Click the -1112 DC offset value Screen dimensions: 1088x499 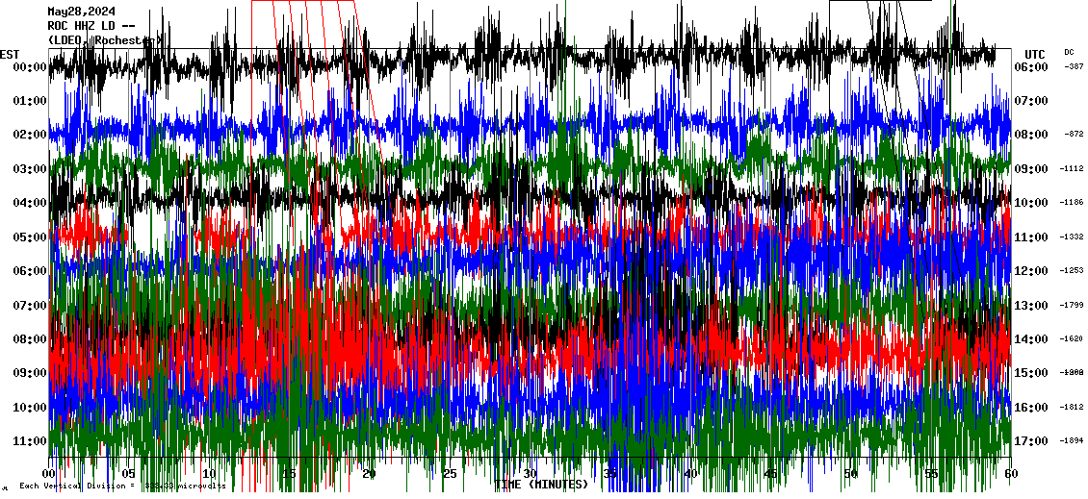click(1072, 169)
